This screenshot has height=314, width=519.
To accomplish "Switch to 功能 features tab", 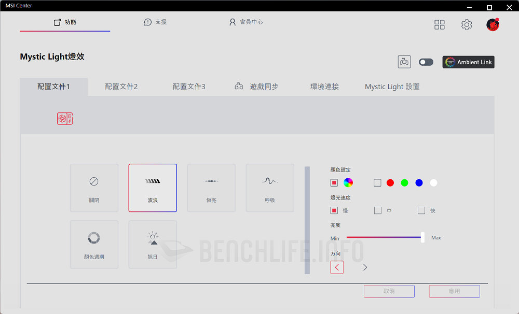I will [x=65, y=22].
